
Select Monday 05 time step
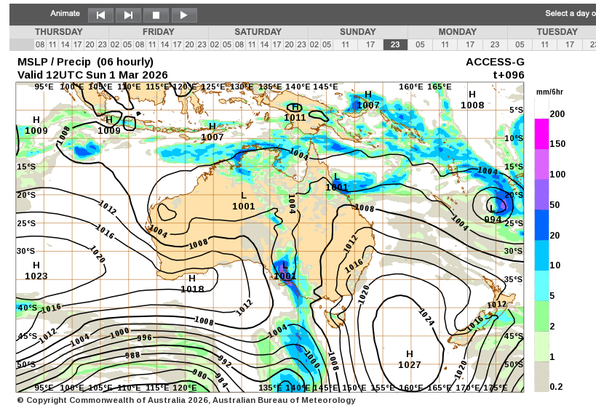[421, 44]
